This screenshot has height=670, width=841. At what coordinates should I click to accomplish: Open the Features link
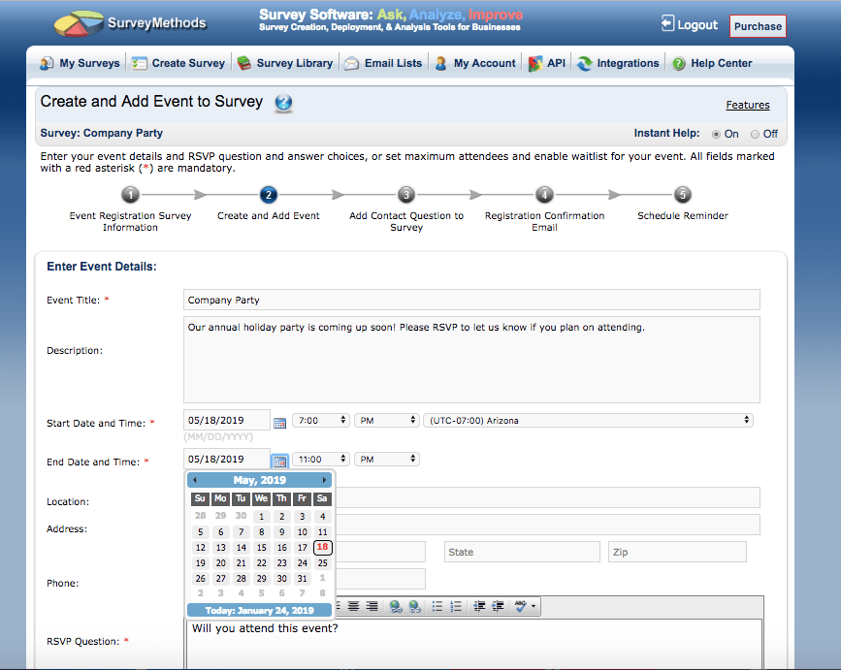click(747, 105)
